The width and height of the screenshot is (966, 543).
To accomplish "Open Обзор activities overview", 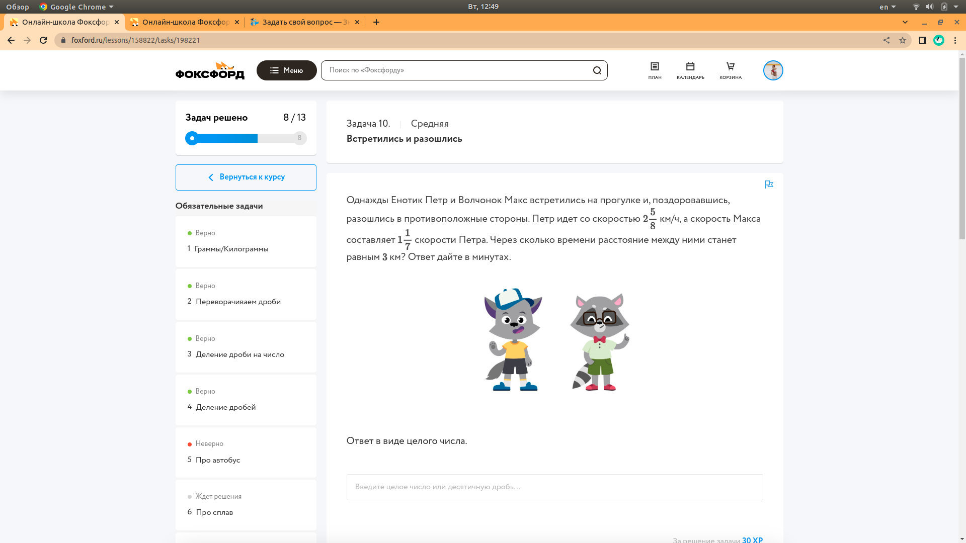I will click(18, 7).
